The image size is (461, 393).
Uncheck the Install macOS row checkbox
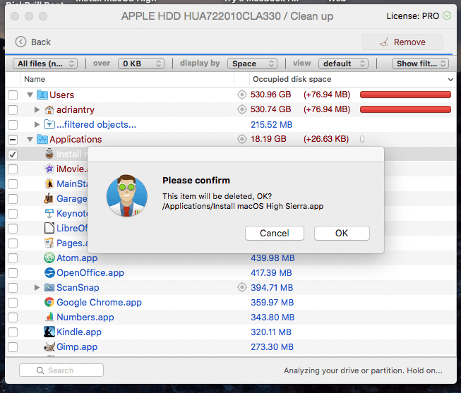point(13,155)
